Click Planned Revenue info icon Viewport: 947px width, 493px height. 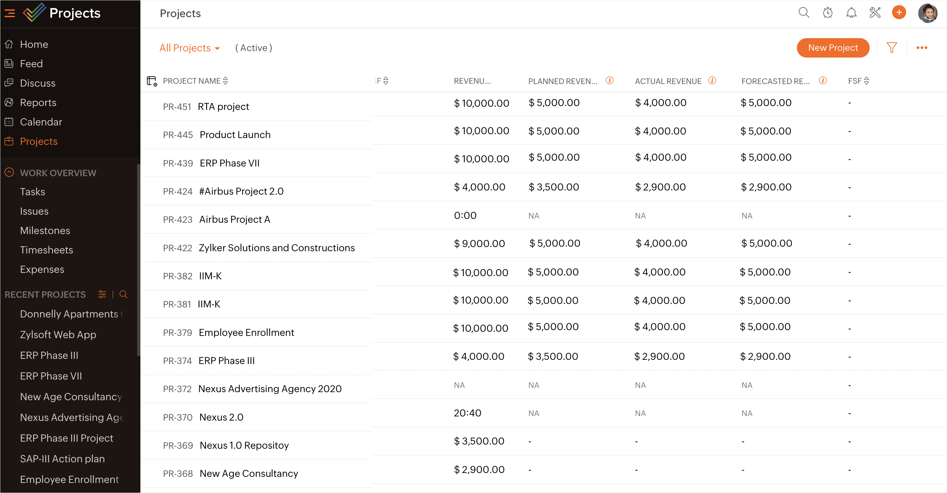[610, 80]
